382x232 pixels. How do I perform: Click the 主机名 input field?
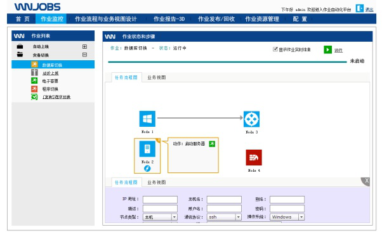tap(224, 200)
